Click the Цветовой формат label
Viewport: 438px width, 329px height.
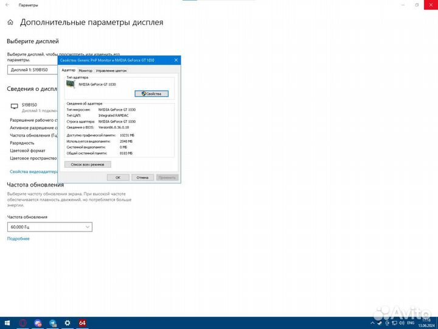[27, 150]
